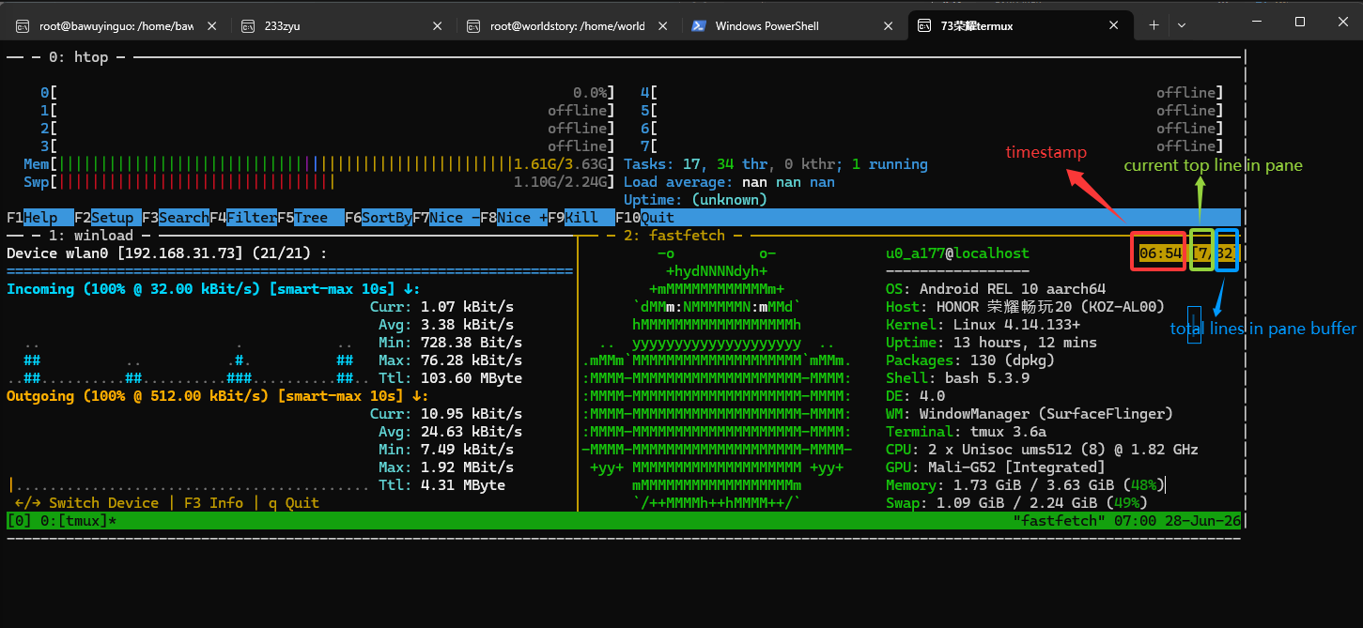Click the Outgoing 512.00 kBit/s header
This screenshot has width=1363, height=628.
(x=218, y=396)
